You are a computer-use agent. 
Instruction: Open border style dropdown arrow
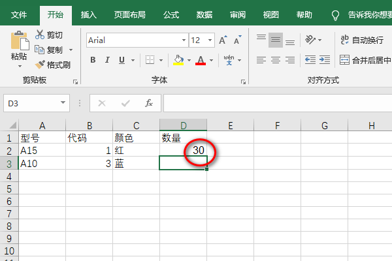(161, 60)
